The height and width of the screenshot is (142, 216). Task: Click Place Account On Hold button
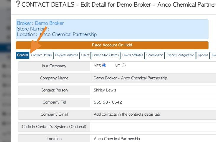click(x=112, y=45)
